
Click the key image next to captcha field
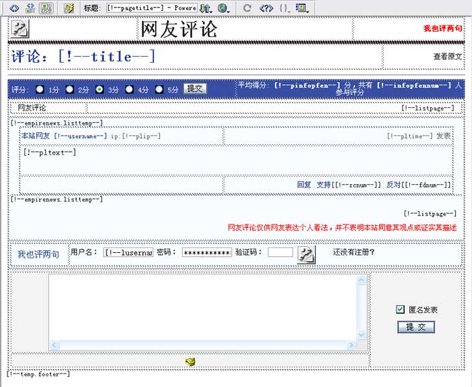[x=306, y=254]
